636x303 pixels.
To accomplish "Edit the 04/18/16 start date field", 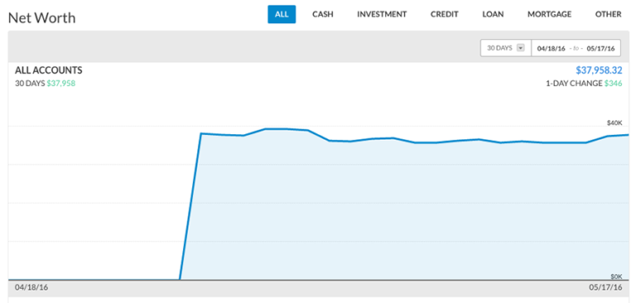I will [x=552, y=48].
